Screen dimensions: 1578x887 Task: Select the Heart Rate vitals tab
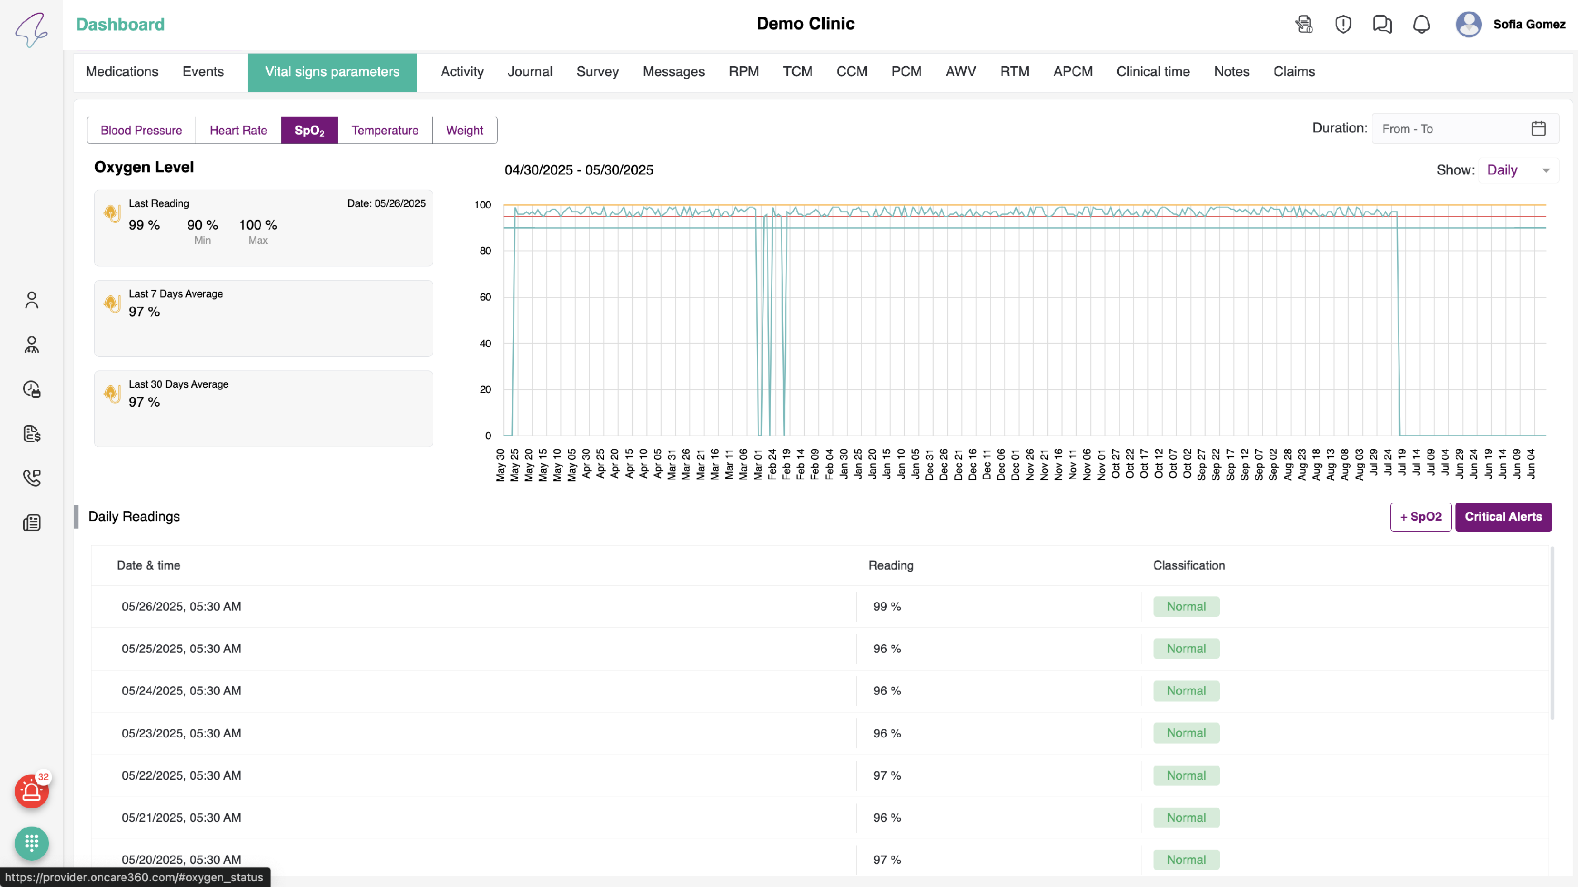238,130
